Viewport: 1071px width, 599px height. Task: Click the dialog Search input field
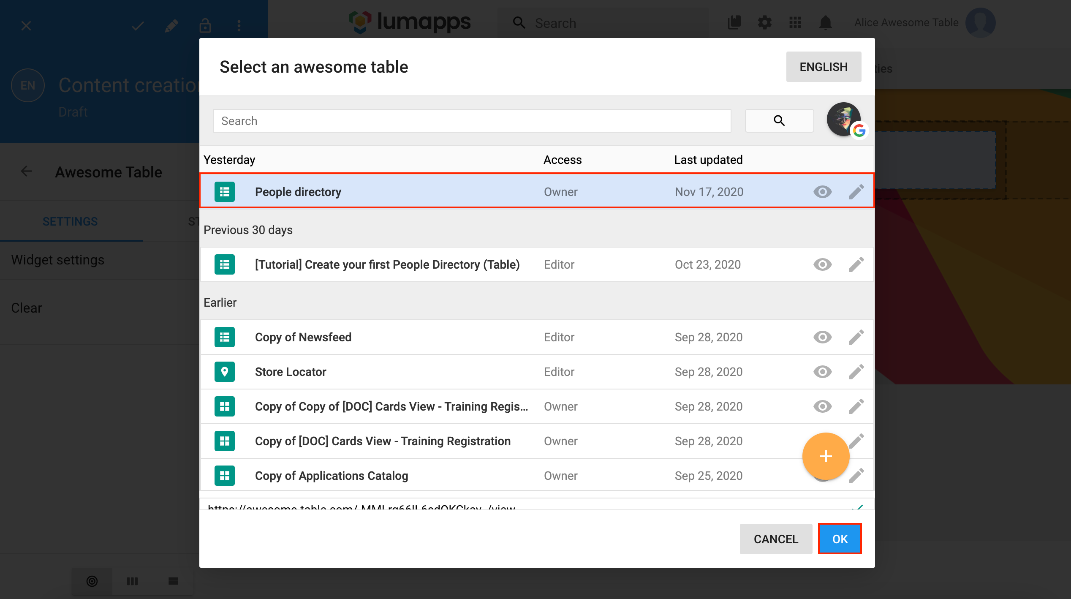coord(472,121)
